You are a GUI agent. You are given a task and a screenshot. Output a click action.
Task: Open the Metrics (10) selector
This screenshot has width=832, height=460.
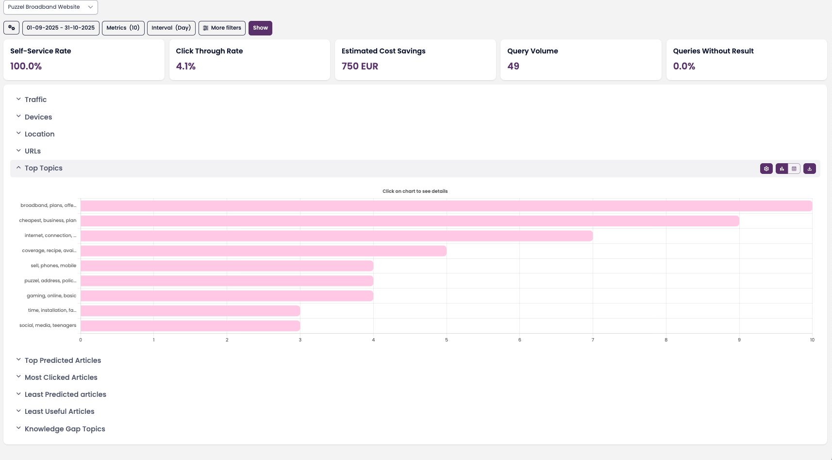(x=123, y=28)
